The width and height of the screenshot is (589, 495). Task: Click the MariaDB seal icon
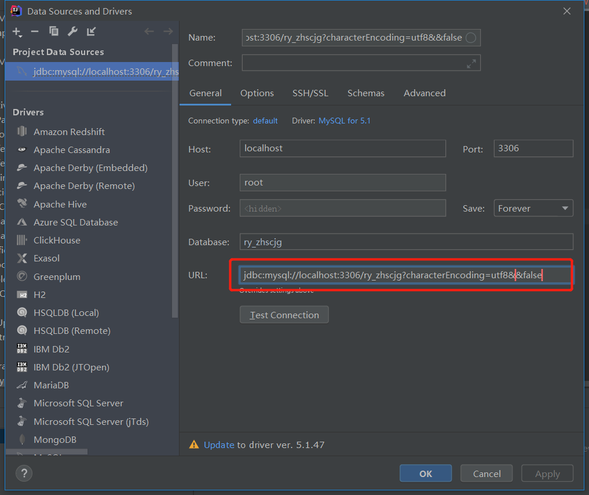coord(22,384)
